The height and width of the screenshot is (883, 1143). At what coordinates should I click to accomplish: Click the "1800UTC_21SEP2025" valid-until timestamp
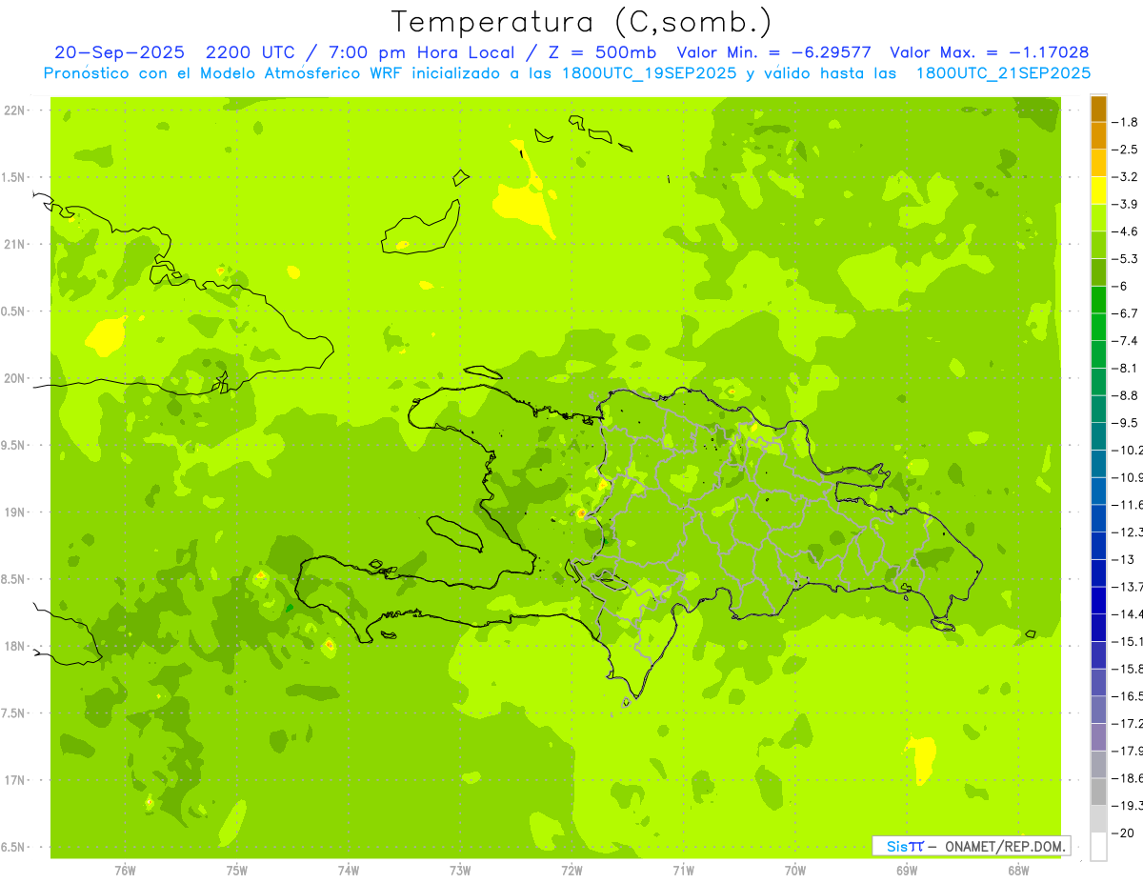pyautogui.click(x=1003, y=73)
